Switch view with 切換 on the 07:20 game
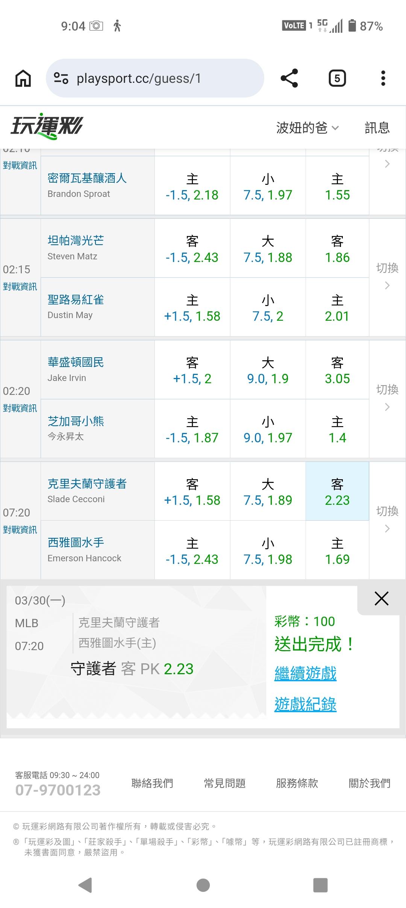This screenshot has height=908, width=406. coord(387,519)
